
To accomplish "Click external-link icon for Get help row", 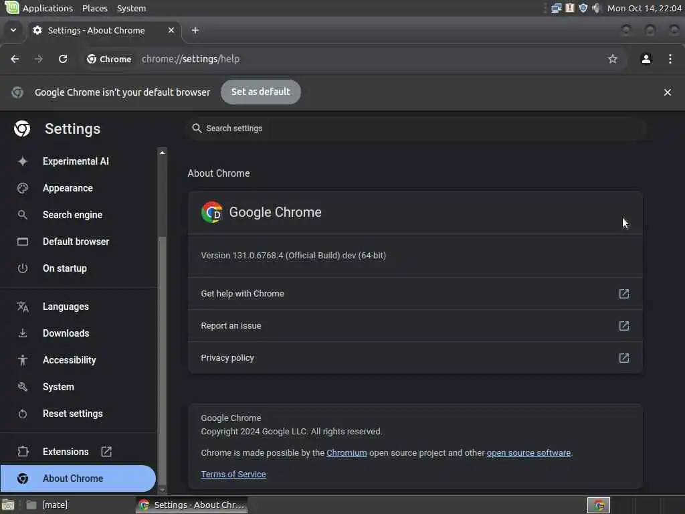I will click(624, 294).
